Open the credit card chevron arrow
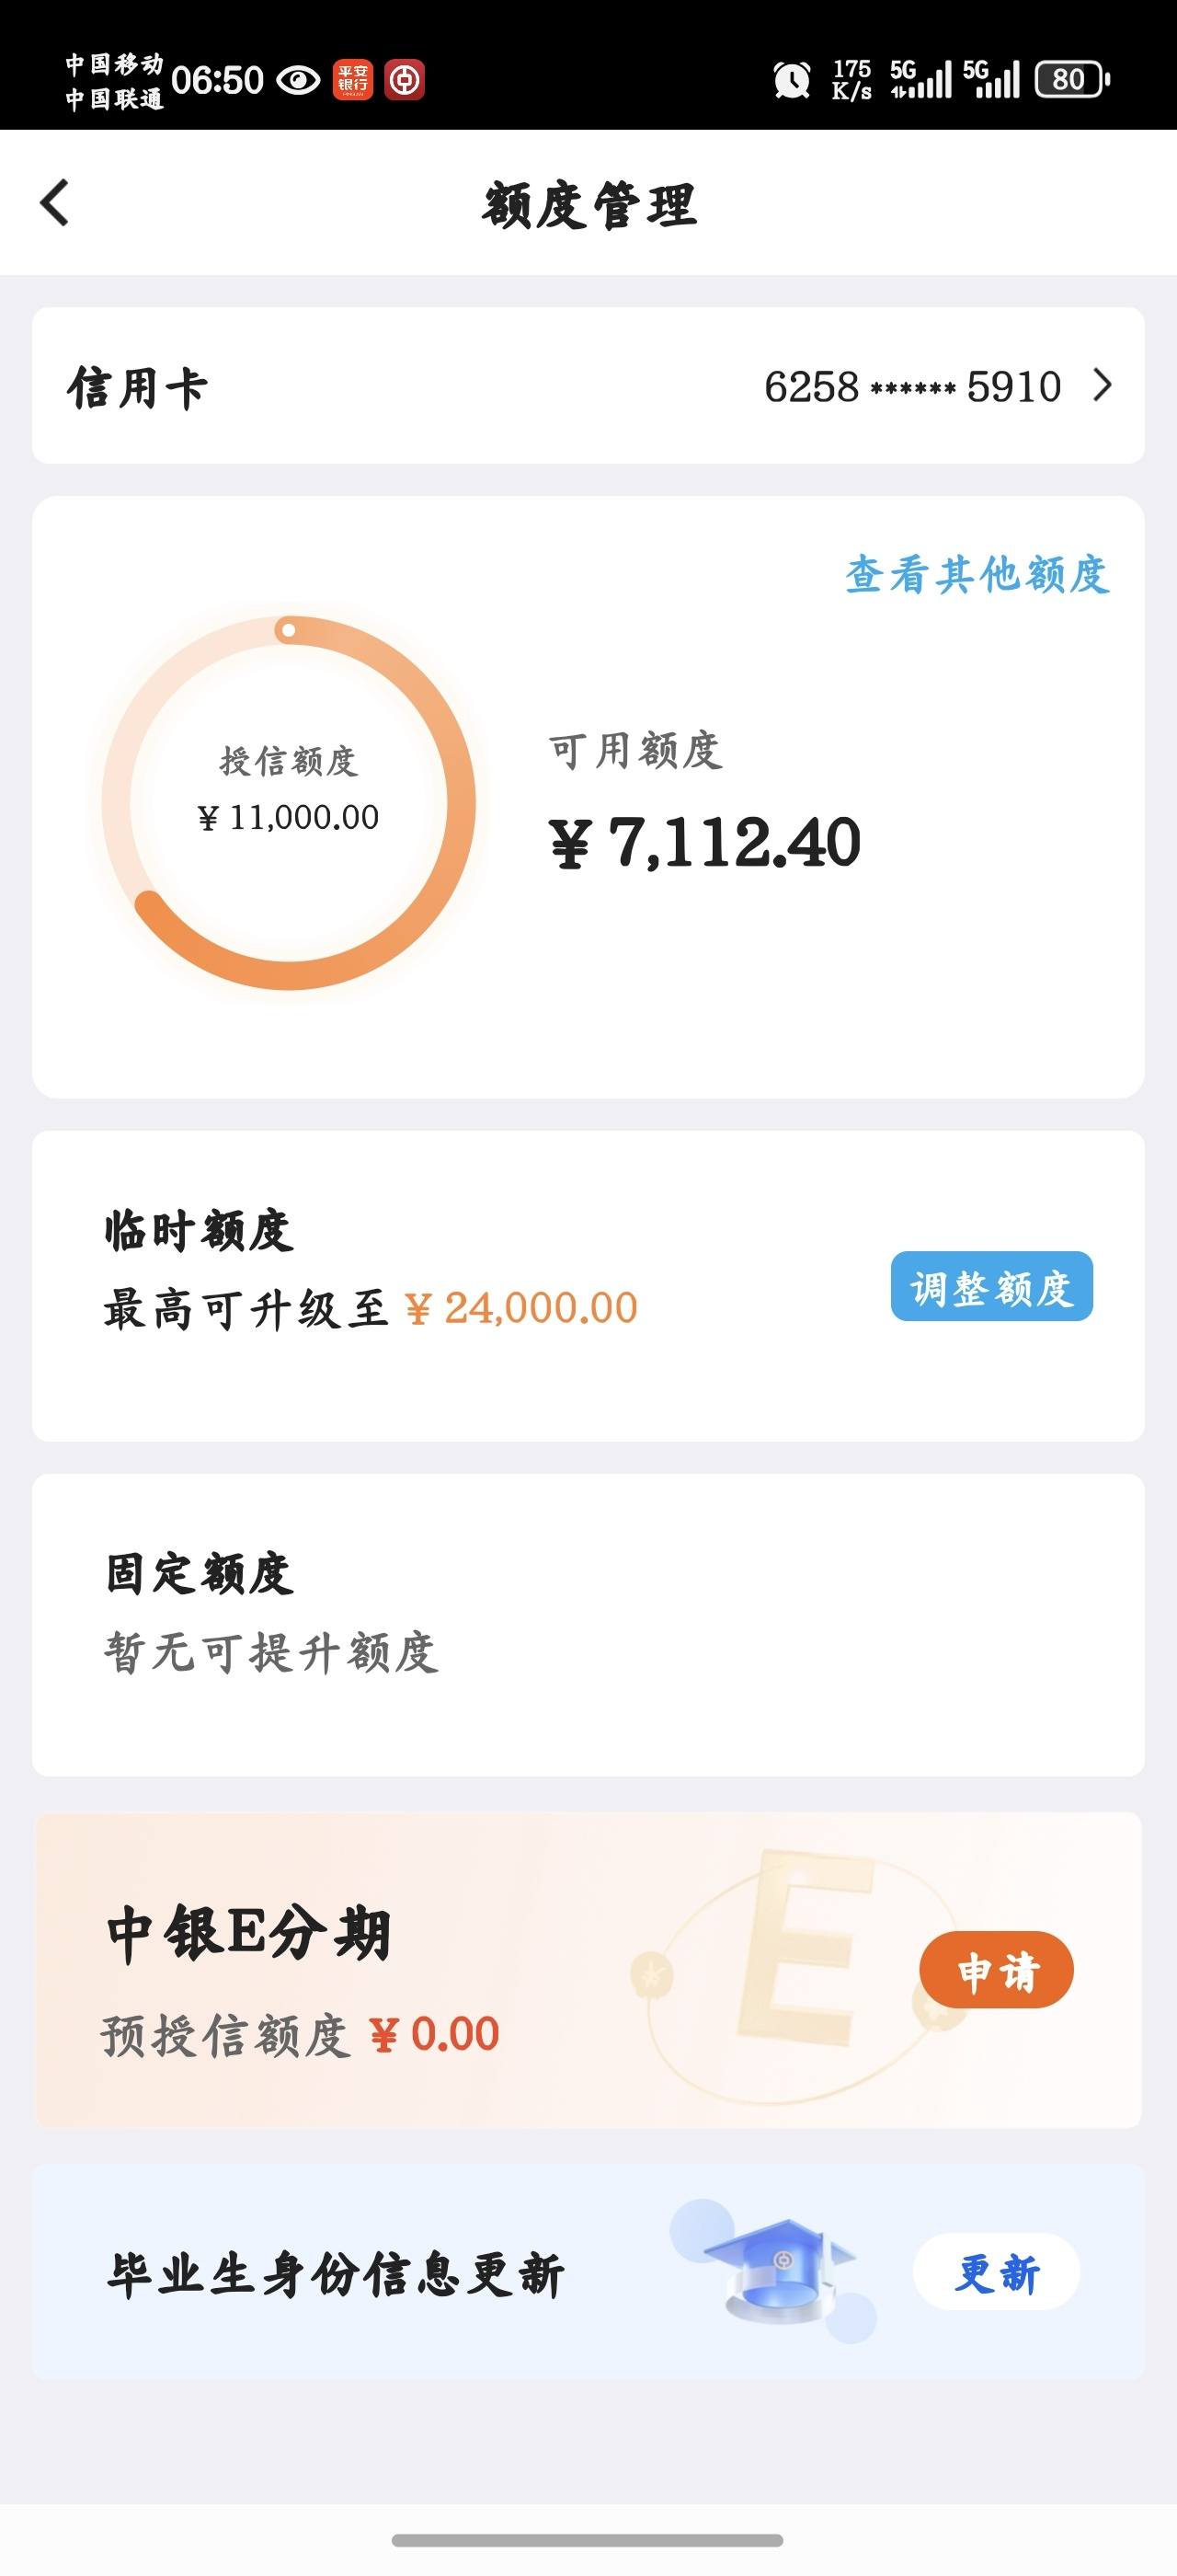The width and height of the screenshot is (1177, 2576). coord(1103,385)
